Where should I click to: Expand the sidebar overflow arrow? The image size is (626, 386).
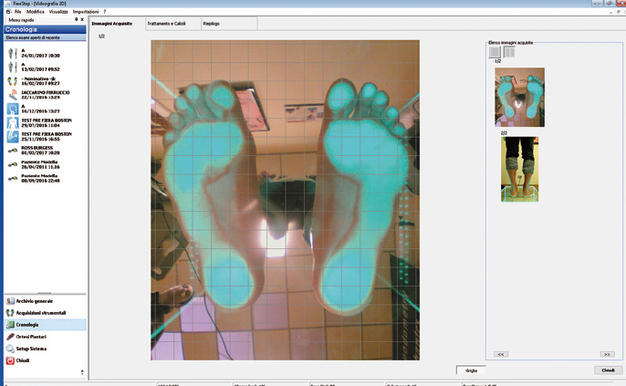point(83,371)
